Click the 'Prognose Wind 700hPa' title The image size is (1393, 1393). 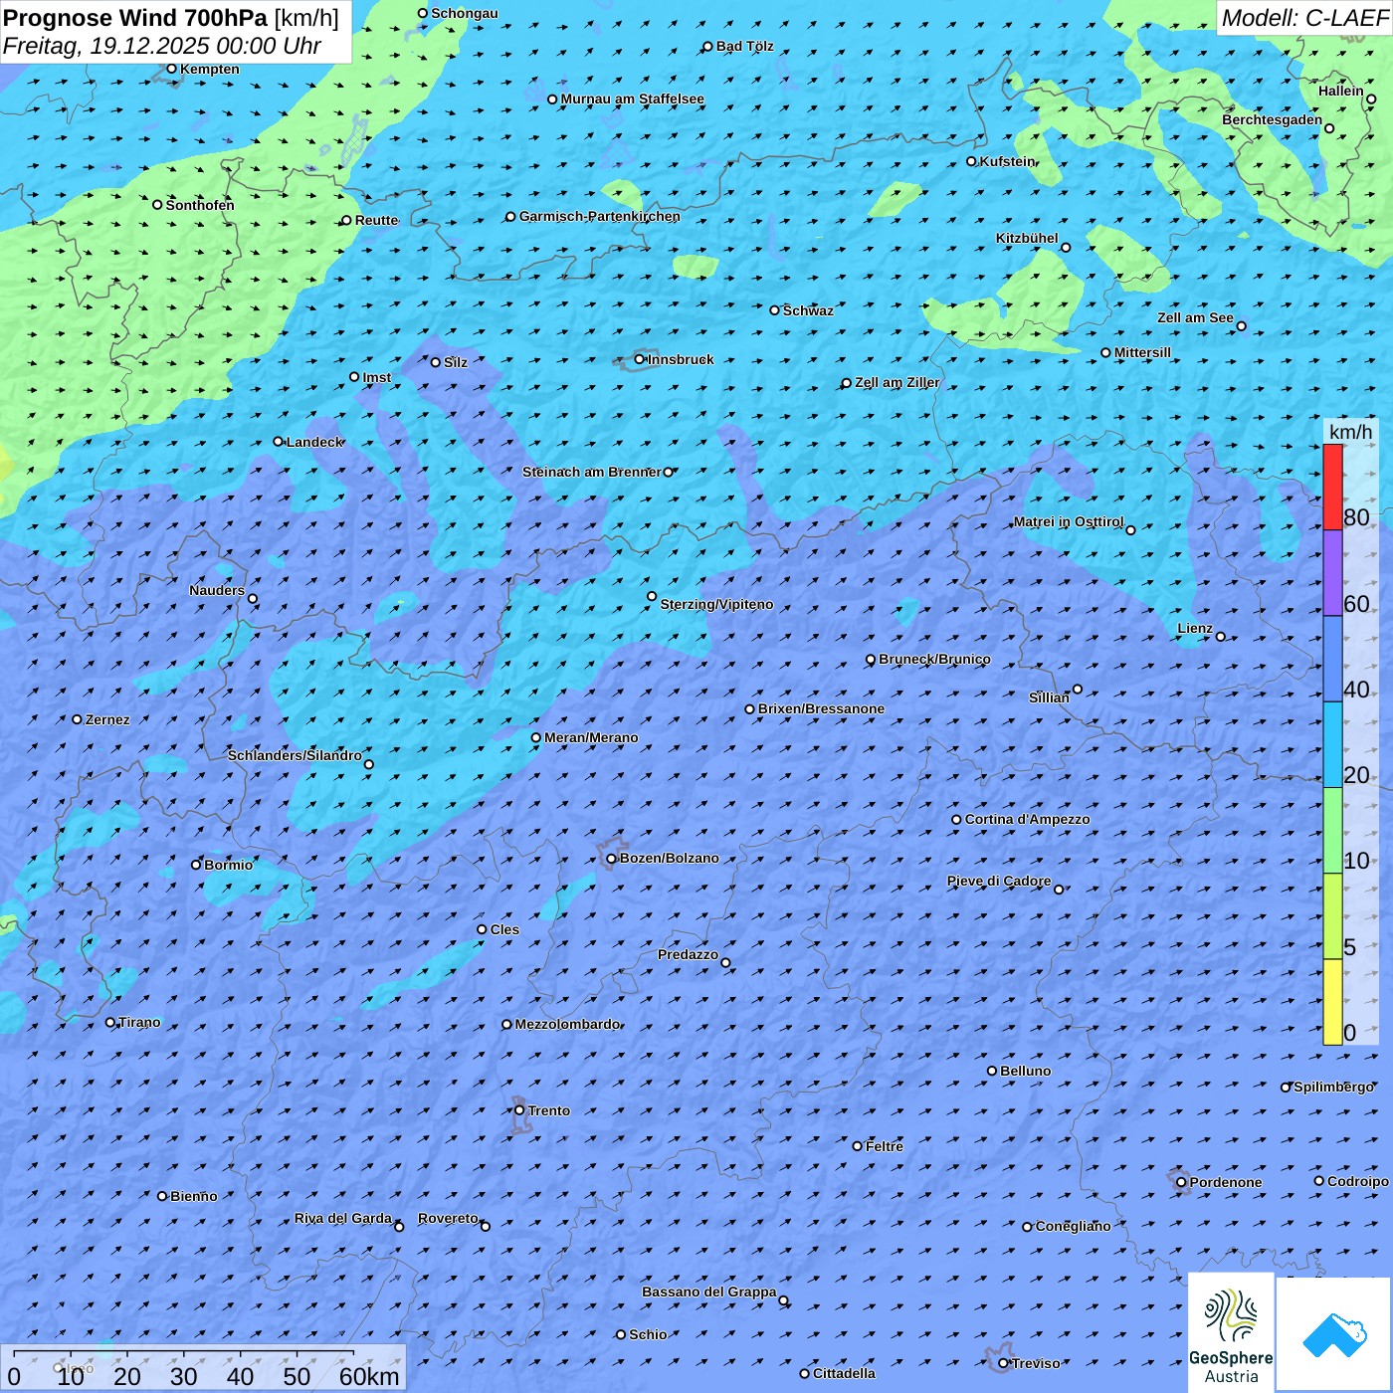coord(135,18)
